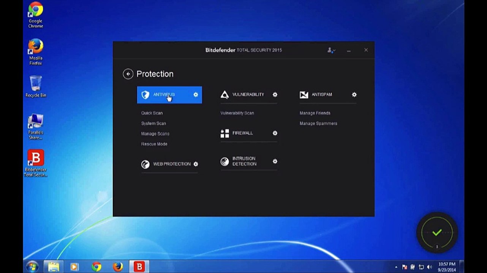Close the Bitdefender window
This screenshot has height=273, width=487.
[x=366, y=50]
